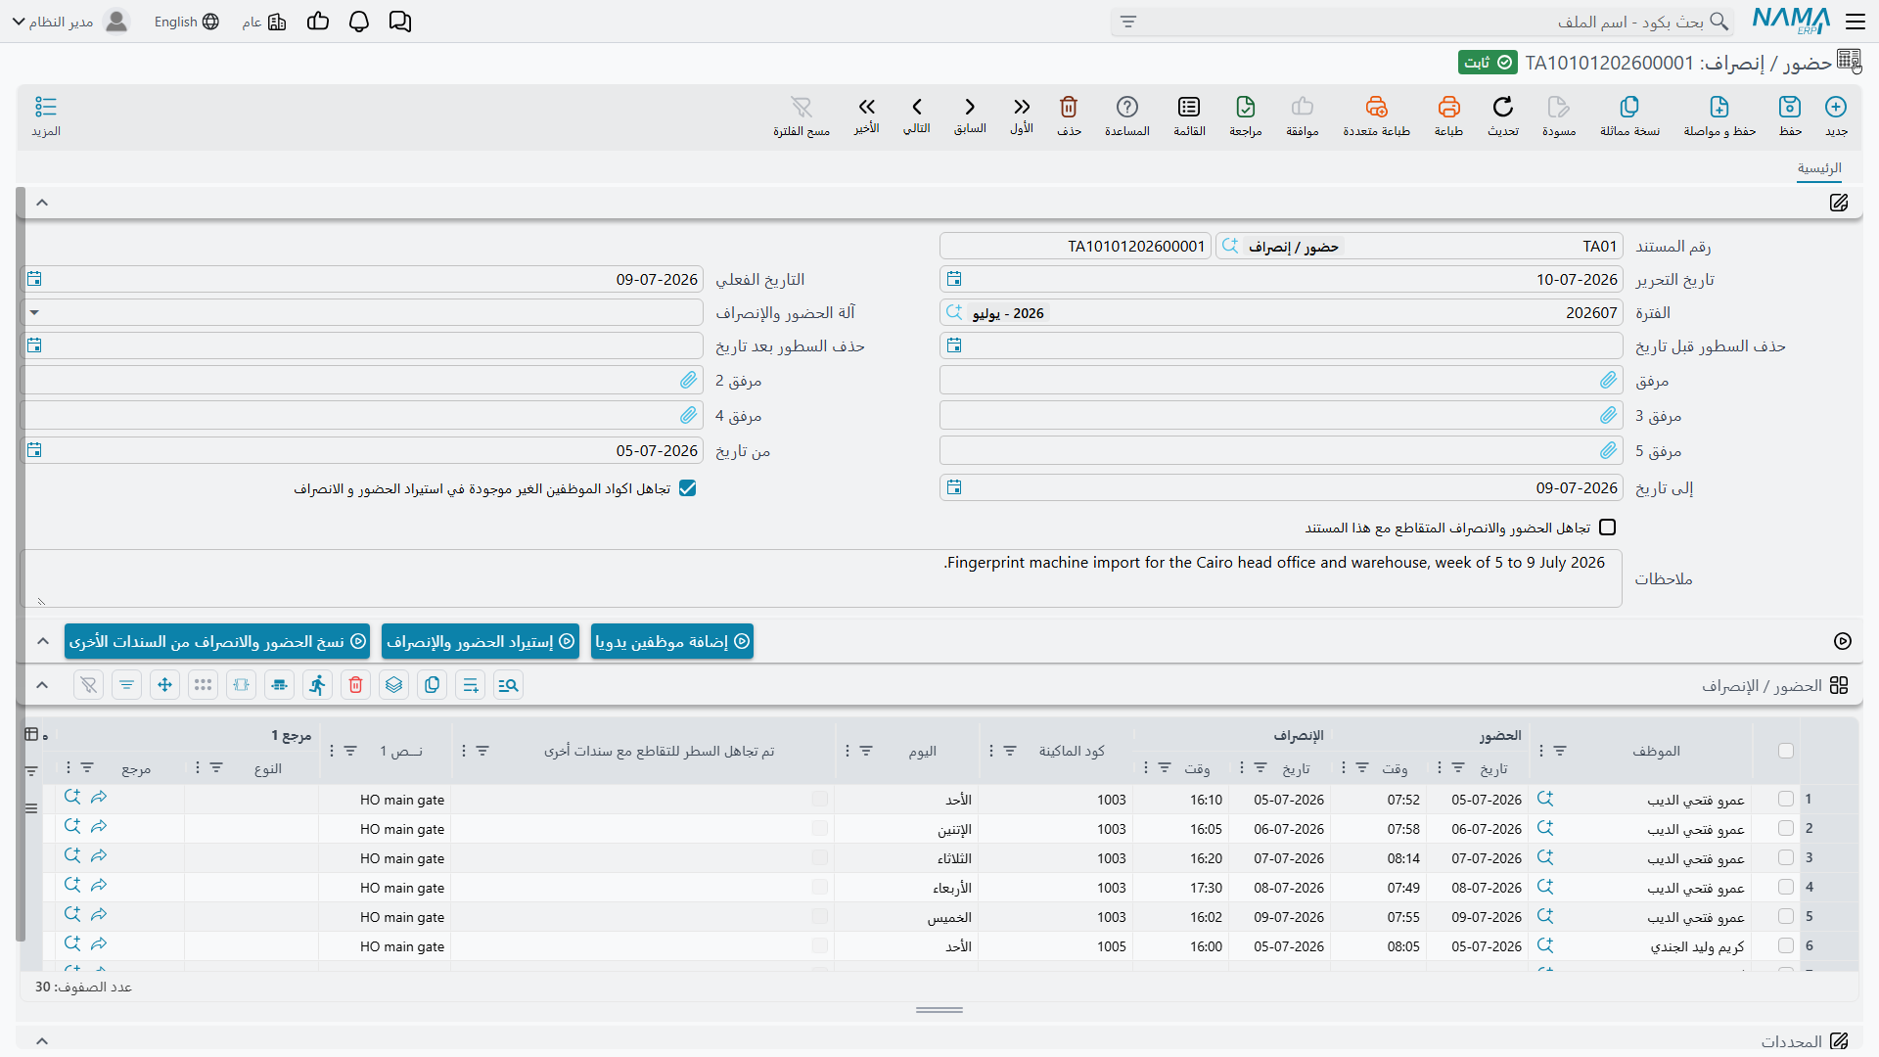
Task: Click the top search بحث بكود field
Action: [1422, 22]
